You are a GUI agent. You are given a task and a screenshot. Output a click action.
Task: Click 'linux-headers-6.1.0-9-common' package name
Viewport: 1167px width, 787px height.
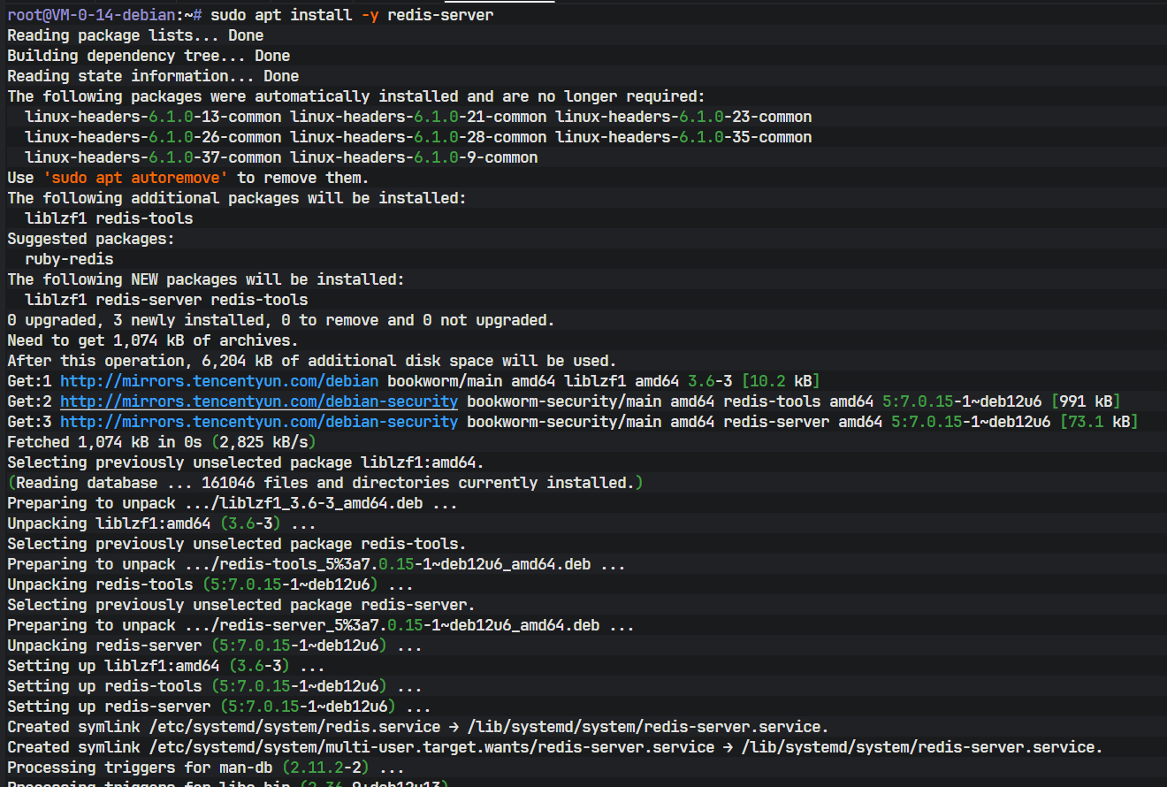tap(414, 157)
